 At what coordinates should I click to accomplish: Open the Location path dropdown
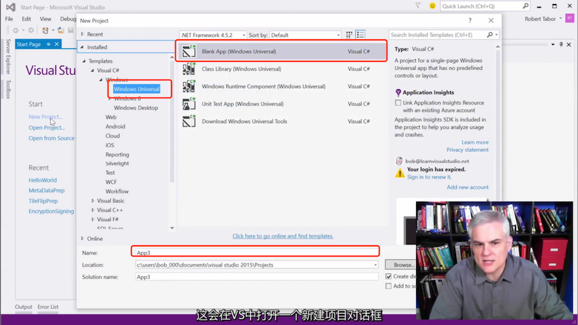pos(375,264)
